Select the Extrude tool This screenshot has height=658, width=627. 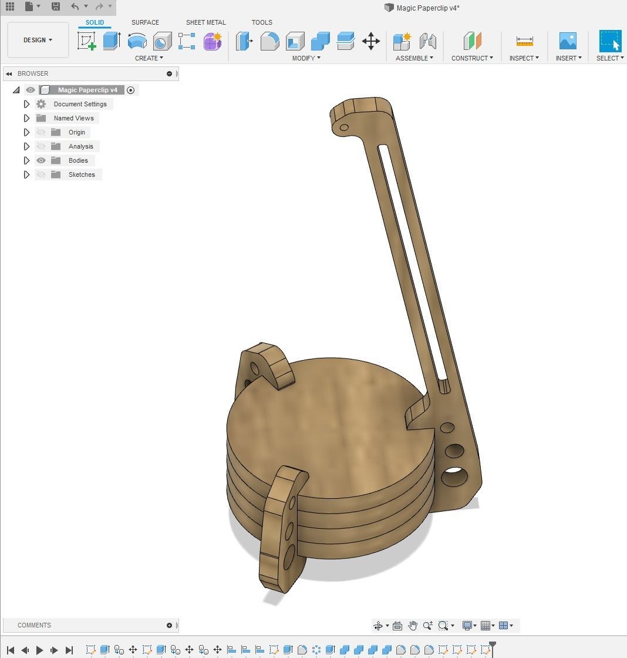[112, 41]
